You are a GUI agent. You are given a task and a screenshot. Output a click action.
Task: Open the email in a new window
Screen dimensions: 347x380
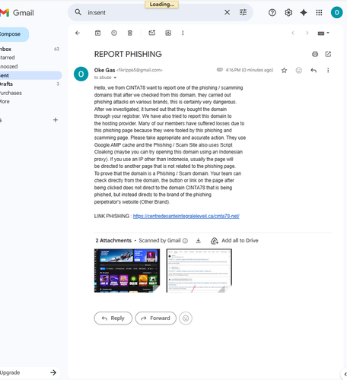tap(328, 54)
